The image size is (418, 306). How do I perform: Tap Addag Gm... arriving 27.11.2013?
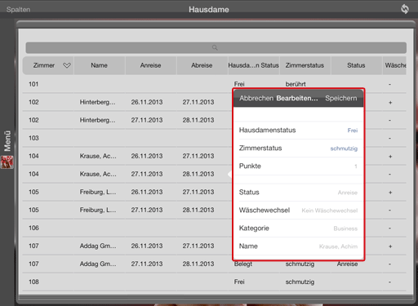click(98, 264)
